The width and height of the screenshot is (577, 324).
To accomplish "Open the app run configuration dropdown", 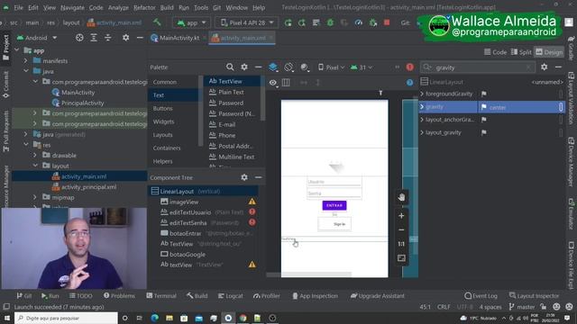I will [x=191, y=22].
